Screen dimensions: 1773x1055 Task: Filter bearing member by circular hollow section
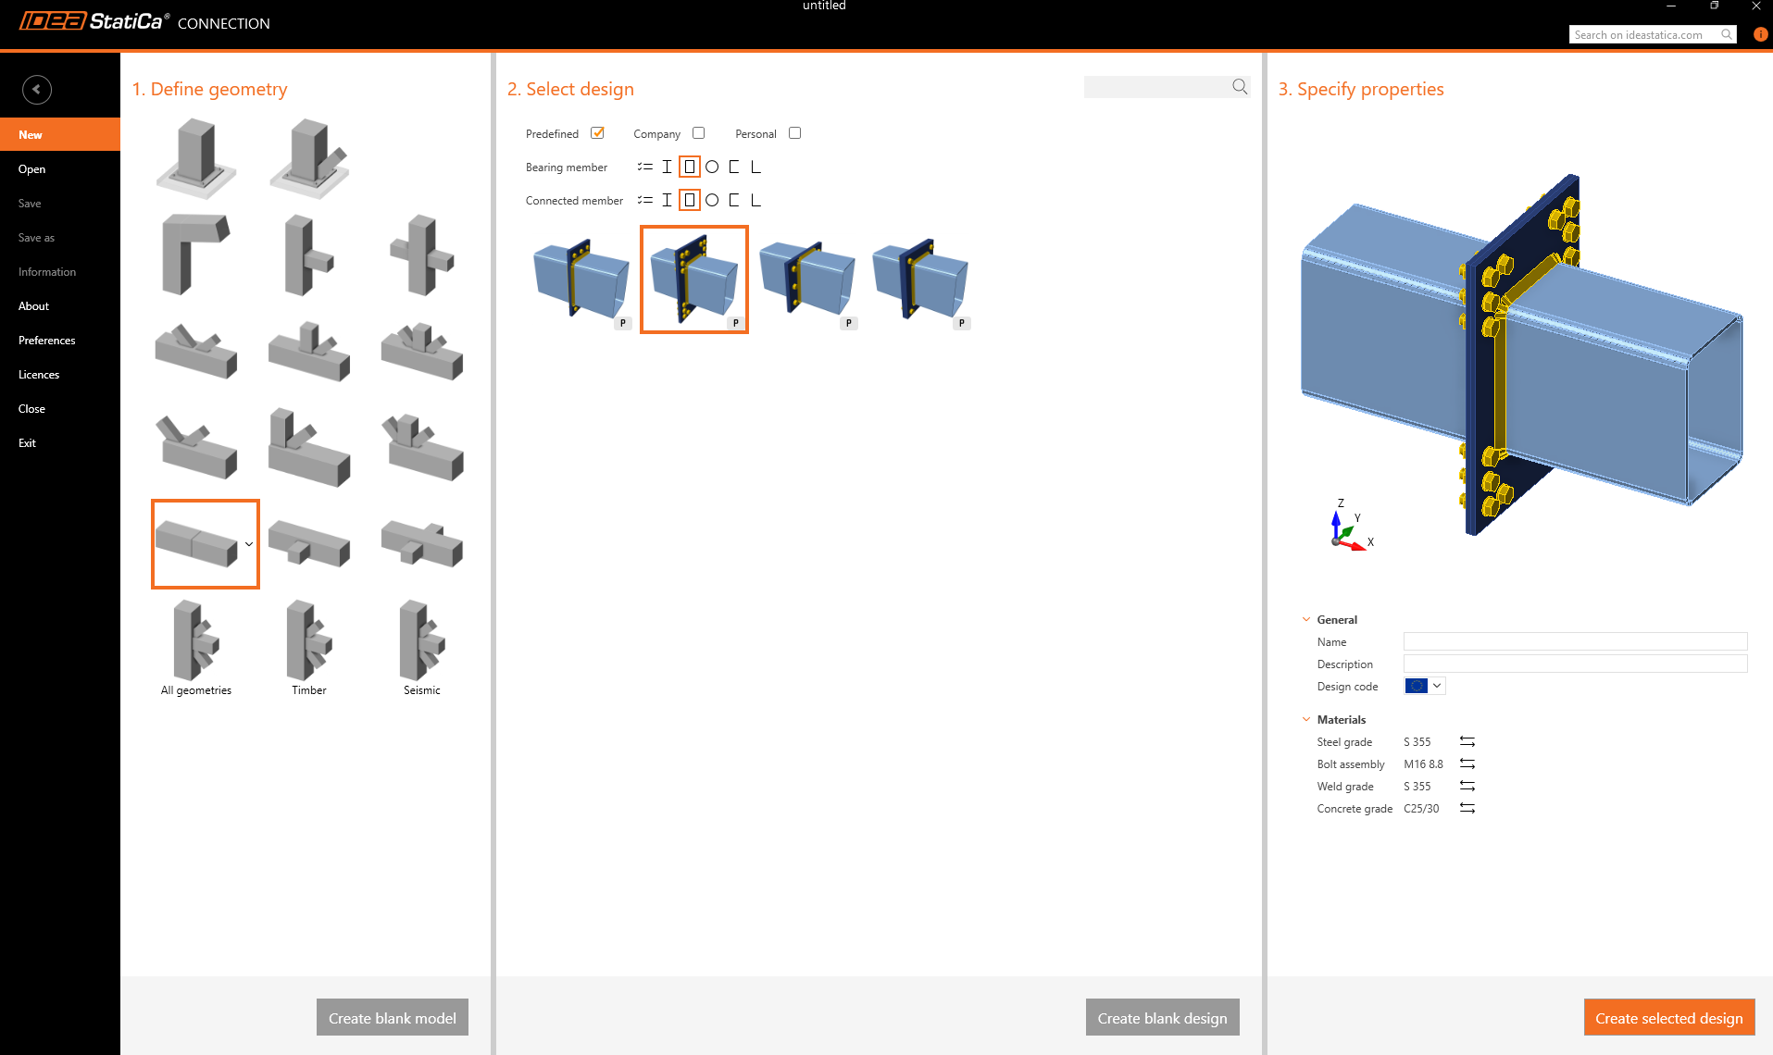pos(712,167)
